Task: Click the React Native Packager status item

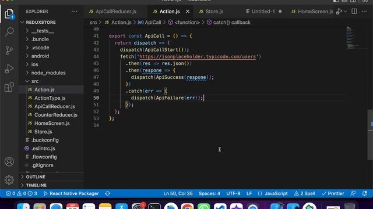Action: pos(71,193)
